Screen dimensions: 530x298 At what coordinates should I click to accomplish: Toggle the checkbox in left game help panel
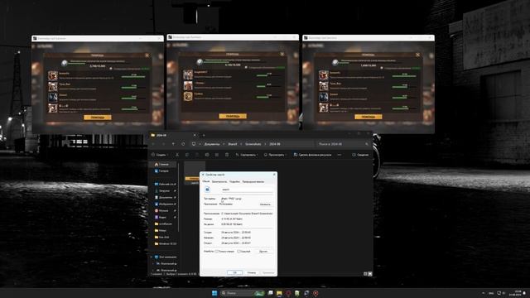[111, 69]
